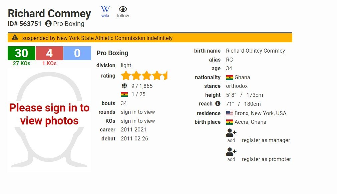Click the red 4 losses box
Image resolution: width=337 pixels, height=194 pixels.
pyautogui.click(x=49, y=53)
